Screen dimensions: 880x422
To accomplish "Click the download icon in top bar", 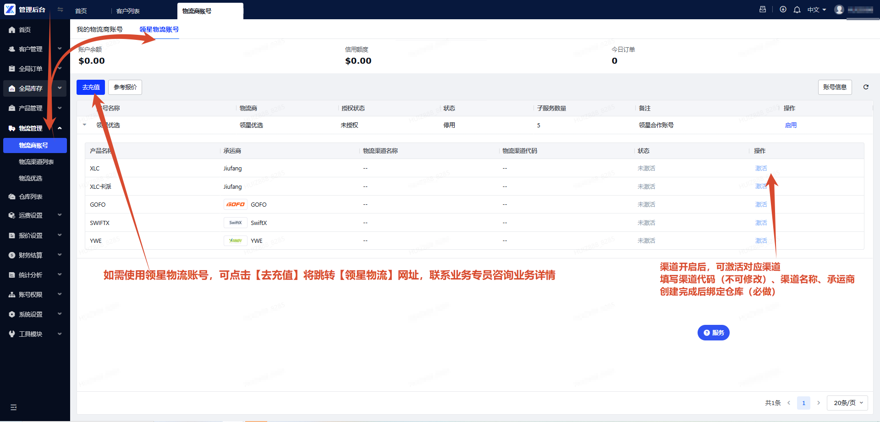I will coord(783,9).
